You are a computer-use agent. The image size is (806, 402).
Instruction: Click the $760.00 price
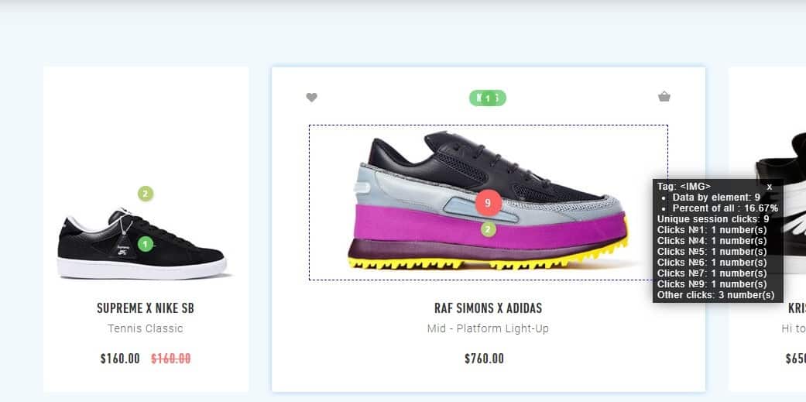click(x=484, y=359)
